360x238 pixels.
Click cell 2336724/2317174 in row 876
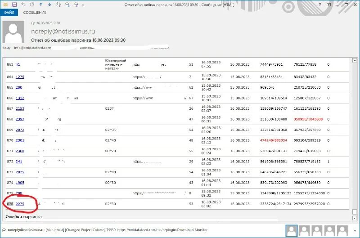click(276, 204)
